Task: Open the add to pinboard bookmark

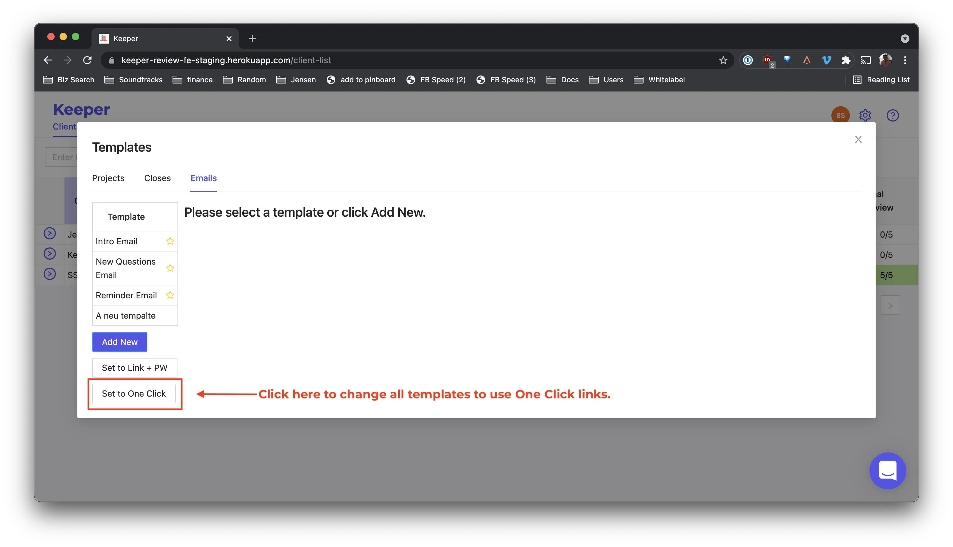Action: [361, 80]
